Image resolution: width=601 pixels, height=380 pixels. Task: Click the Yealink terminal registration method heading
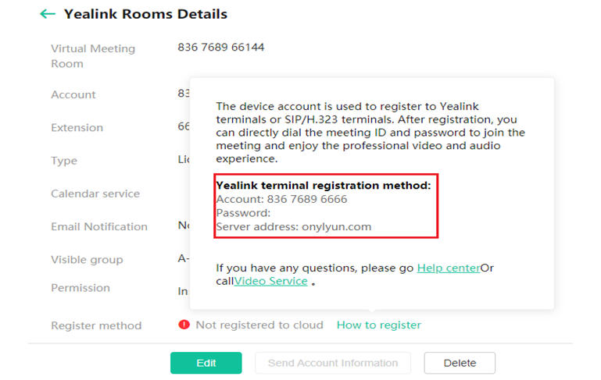(323, 186)
